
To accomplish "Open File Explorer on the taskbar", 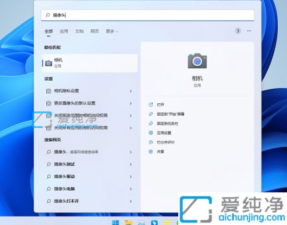I will click(x=128, y=222).
